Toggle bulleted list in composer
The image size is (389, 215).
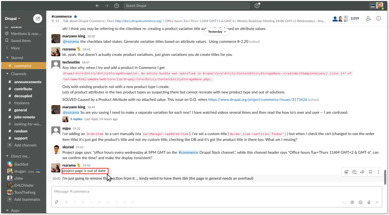pyautogui.click(x=116, y=202)
